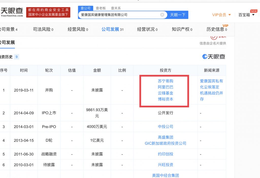Image resolution: width=260 pixels, height=178 pixels.
Task: Expand the 百宝箱 dropdown
Action: click(246, 15)
